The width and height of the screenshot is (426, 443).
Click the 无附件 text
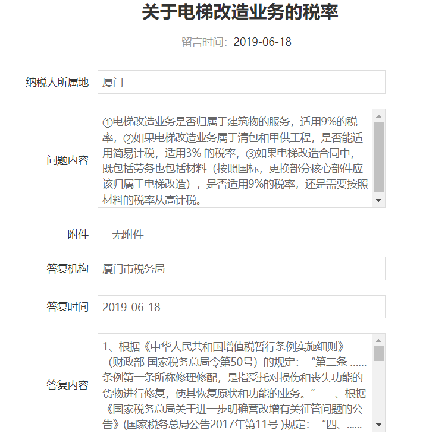(x=128, y=235)
